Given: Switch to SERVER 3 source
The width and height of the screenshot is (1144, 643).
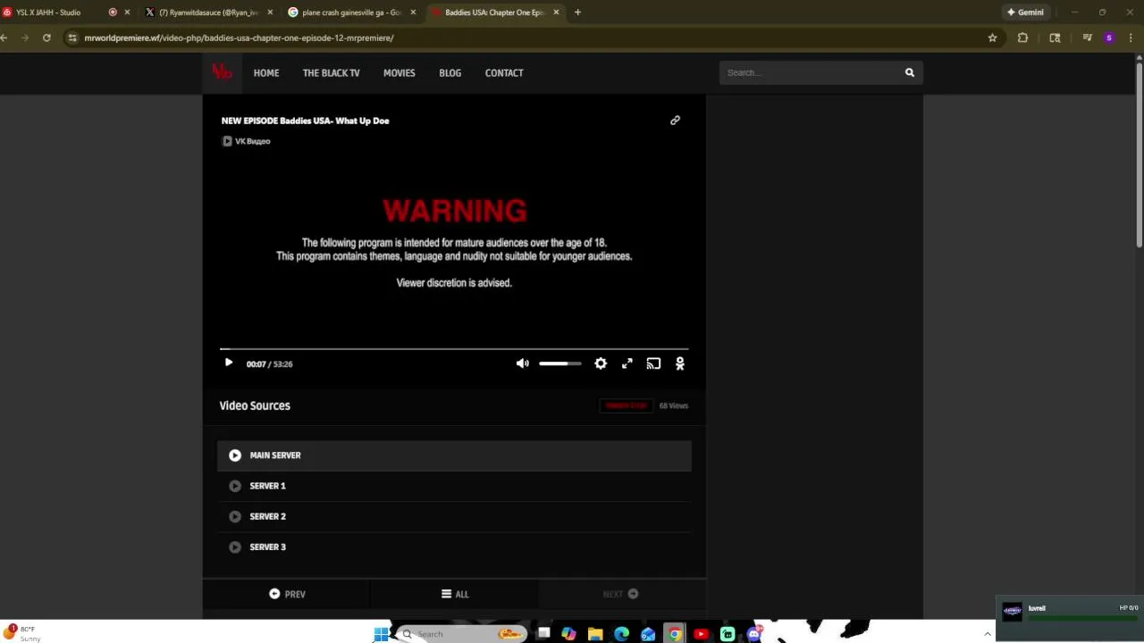Looking at the screenshot, I should (454, 547).
